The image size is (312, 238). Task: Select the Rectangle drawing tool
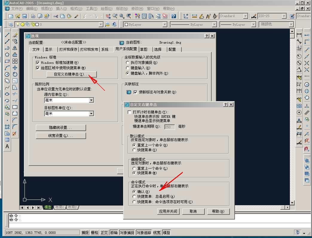7,61
